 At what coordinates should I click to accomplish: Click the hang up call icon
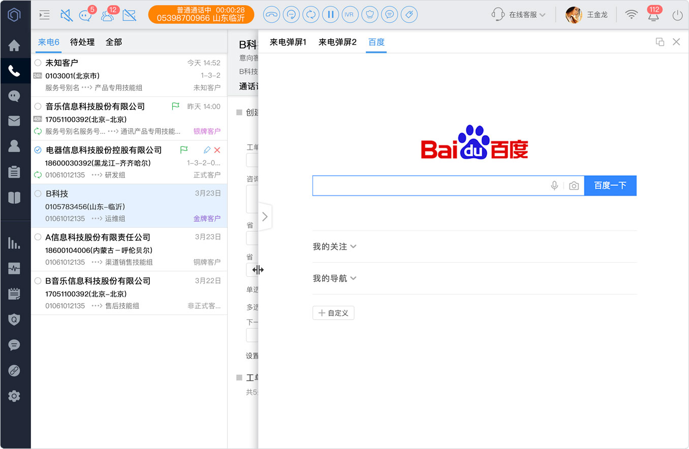coord(272,14)
